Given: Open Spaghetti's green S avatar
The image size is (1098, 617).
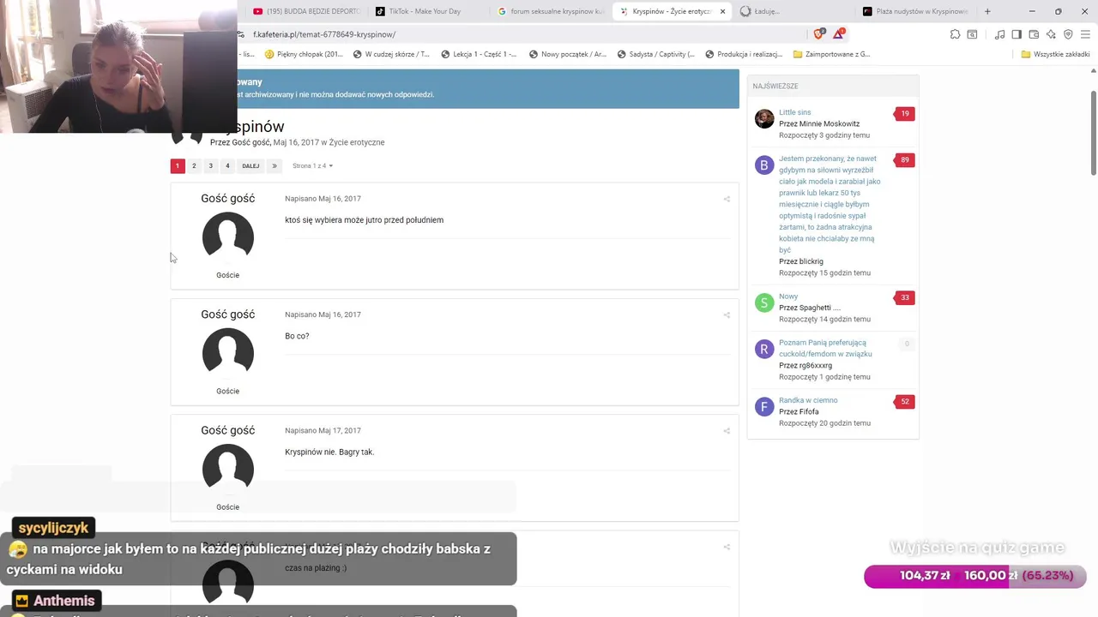Looking at the screenshot, I should [x=764, y=303].
